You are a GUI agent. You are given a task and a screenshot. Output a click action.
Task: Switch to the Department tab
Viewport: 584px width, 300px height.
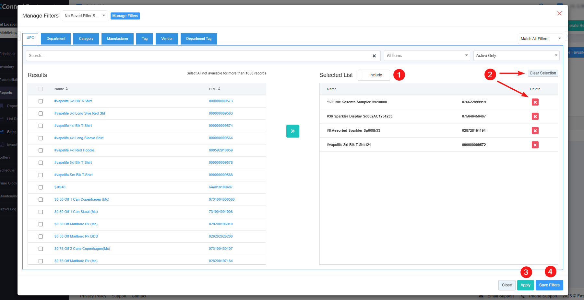click(56, 39)
